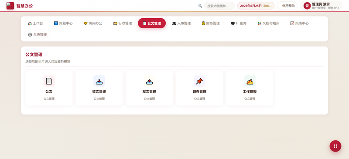The height and width of the screenshot is (159, 349).
Task: Open 使用帮助 help button
Action: (x=287, y=6)
